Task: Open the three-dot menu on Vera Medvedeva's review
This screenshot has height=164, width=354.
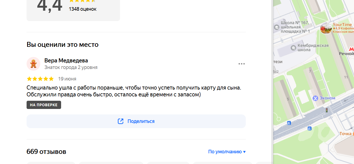Action: click(x=241, y=64)
